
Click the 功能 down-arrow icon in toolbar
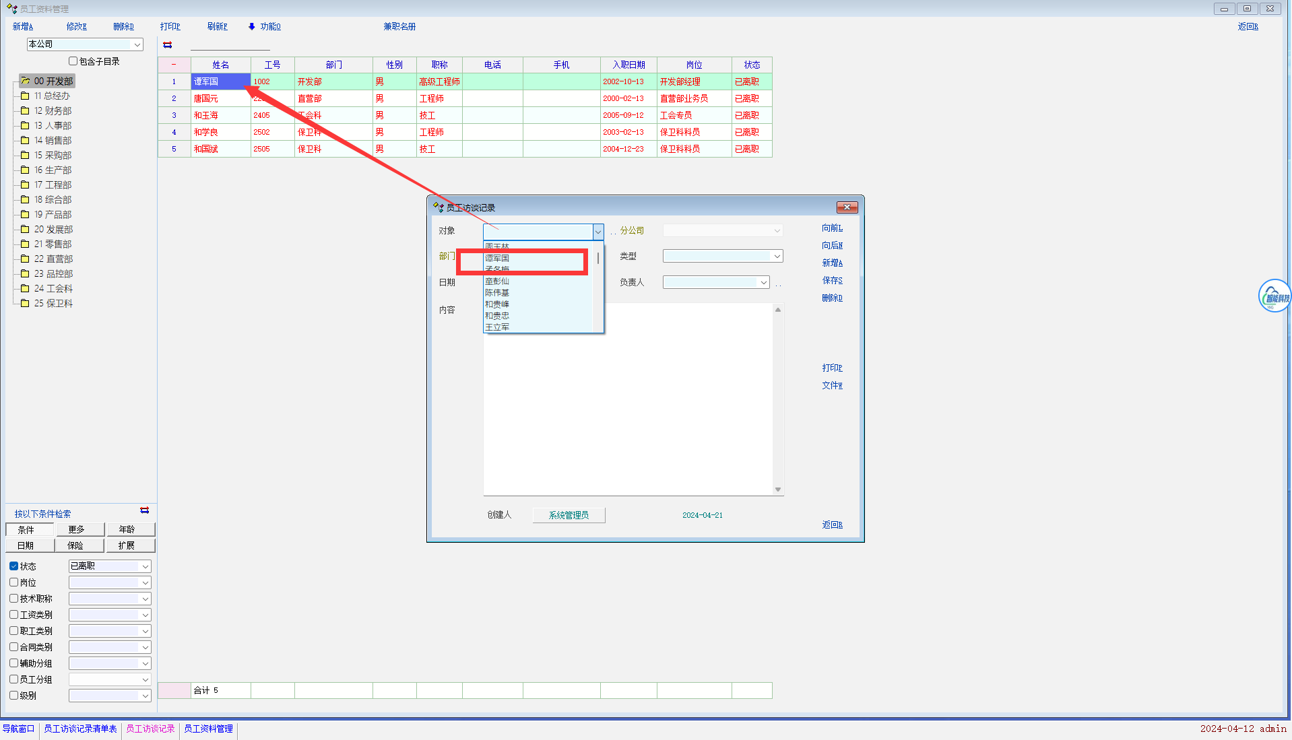[252, 27]
